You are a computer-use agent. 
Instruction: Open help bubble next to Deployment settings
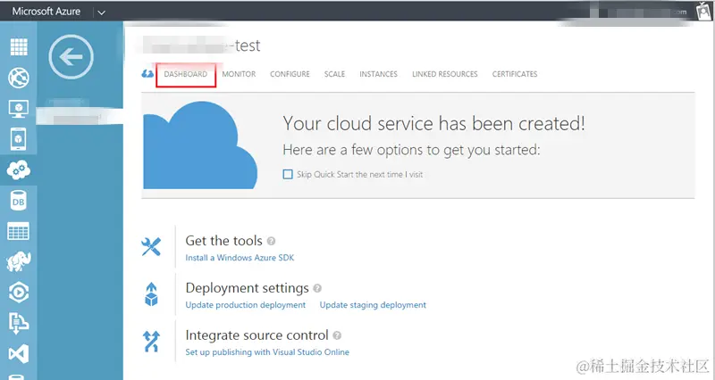(317, 288)
